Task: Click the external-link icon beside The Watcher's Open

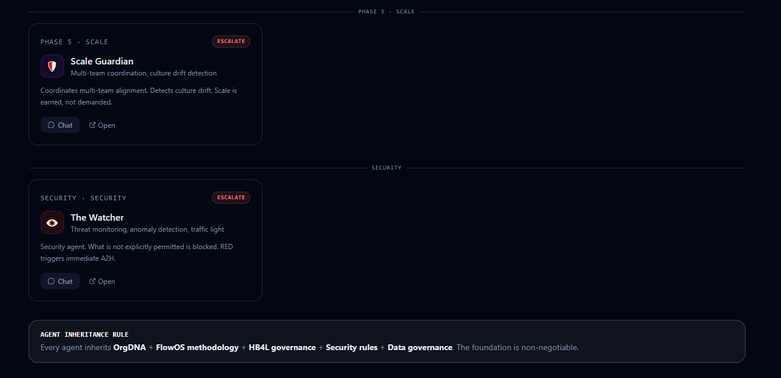Action: (x=93, y=281)
